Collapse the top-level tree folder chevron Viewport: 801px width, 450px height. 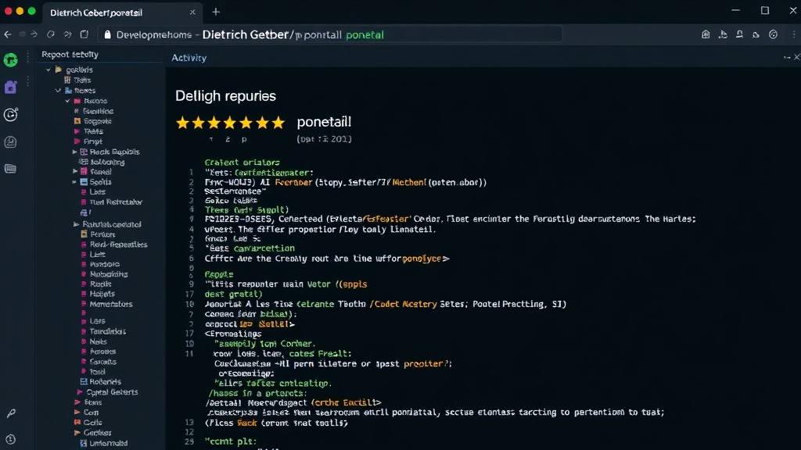point(48,70)
